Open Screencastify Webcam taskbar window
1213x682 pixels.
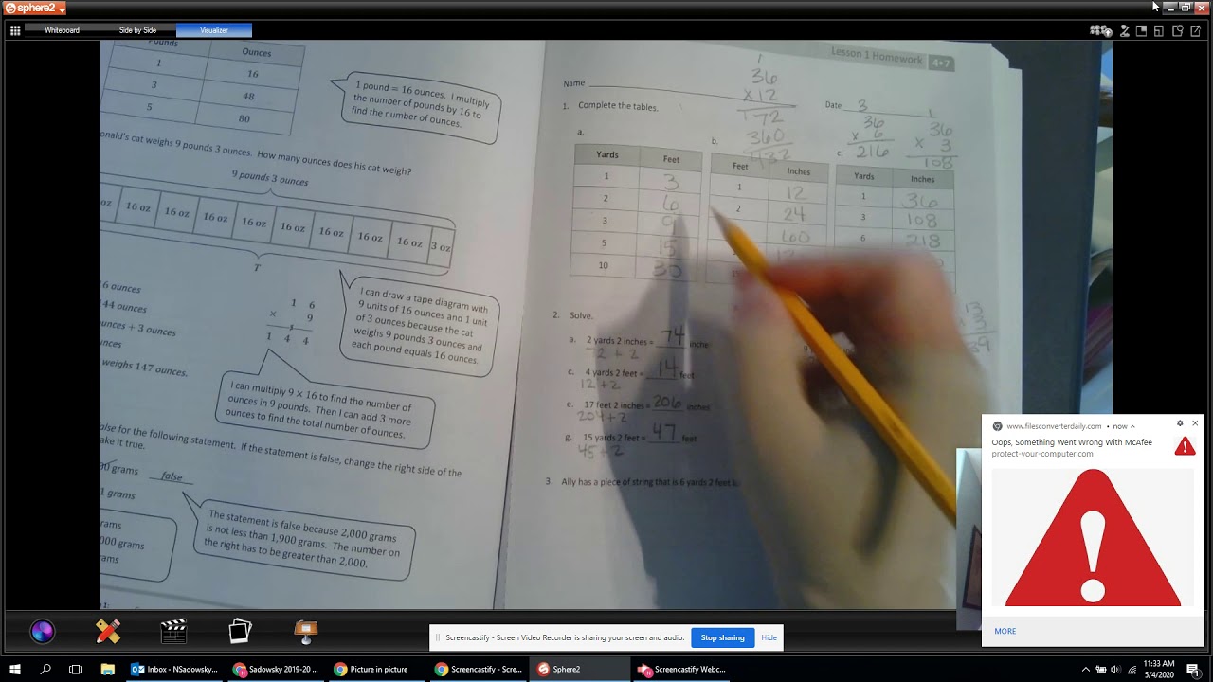point(681,669)
